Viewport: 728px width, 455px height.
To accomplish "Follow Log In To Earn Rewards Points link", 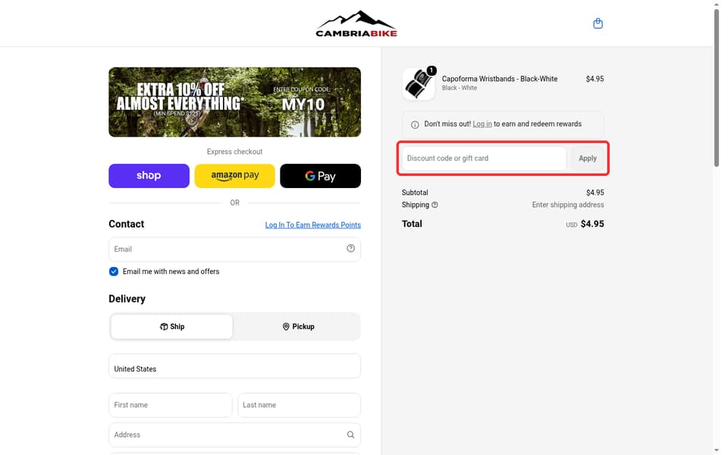I will coord(313,224).
